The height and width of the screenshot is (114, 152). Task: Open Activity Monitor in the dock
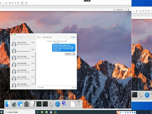pos(39,104)
